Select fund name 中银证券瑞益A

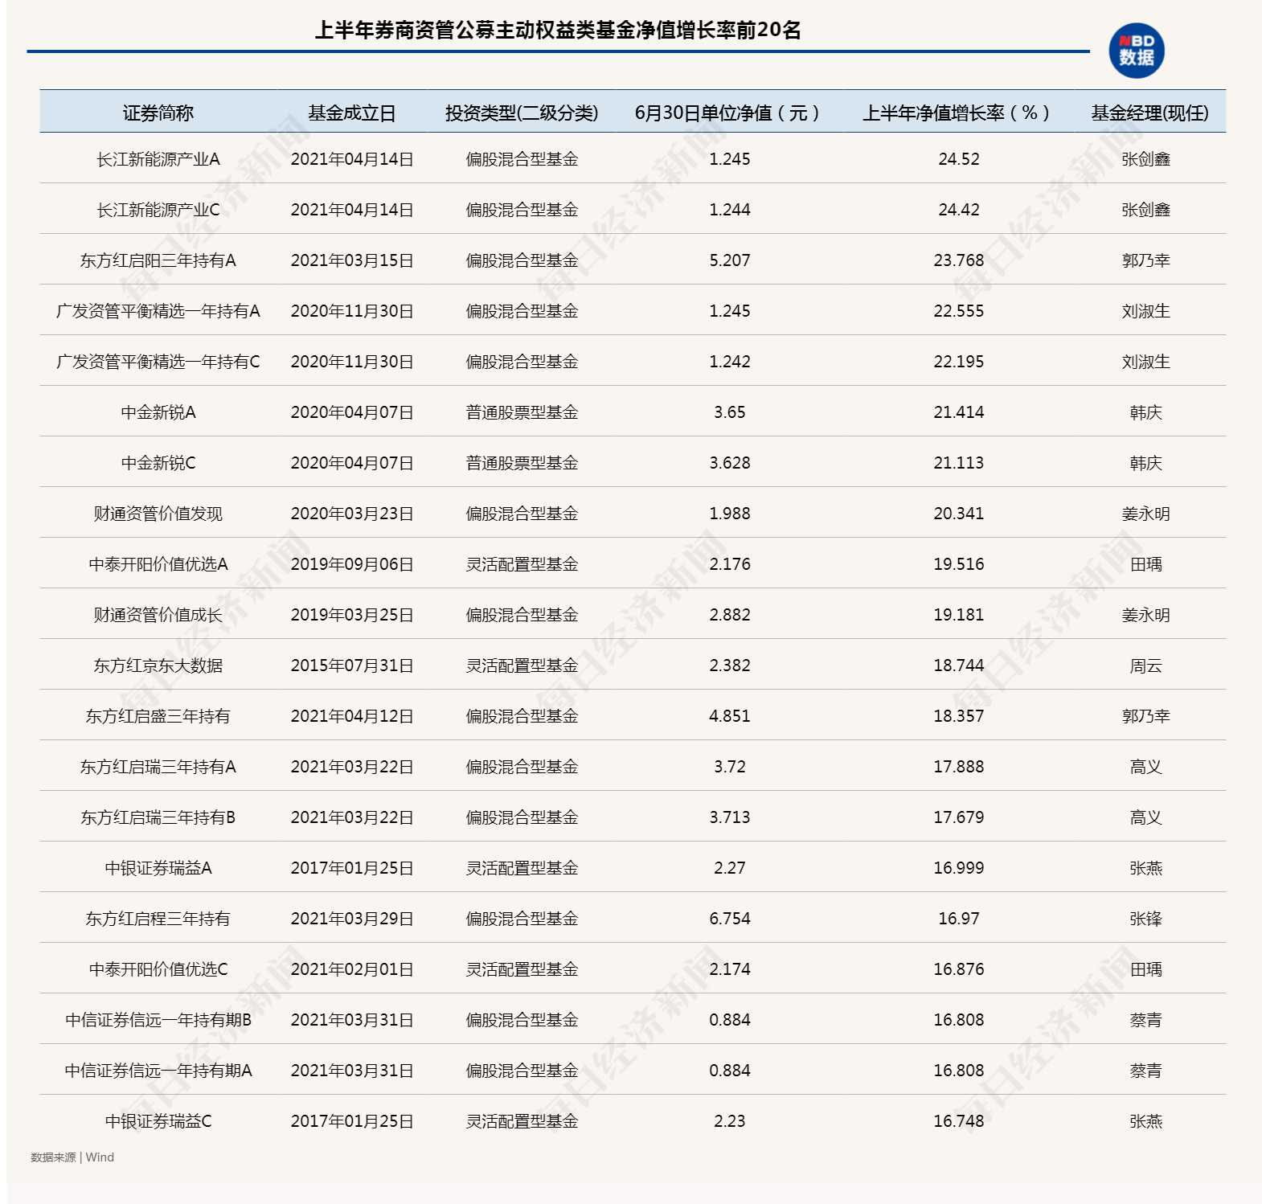(x=158, y=868)
